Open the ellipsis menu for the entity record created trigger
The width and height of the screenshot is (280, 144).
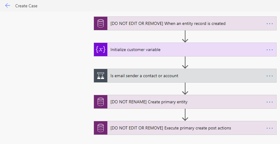[x=269, y=23]
